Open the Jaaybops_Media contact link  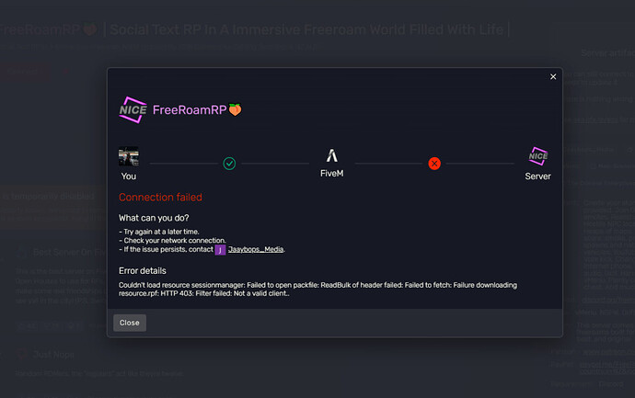pos(256,249)
